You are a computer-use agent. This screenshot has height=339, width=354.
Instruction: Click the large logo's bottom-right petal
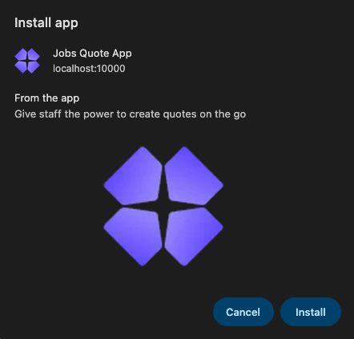click(191, 235)
